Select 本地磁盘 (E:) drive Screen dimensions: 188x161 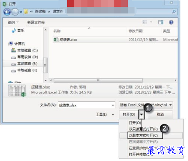click(x=24, y=64)
